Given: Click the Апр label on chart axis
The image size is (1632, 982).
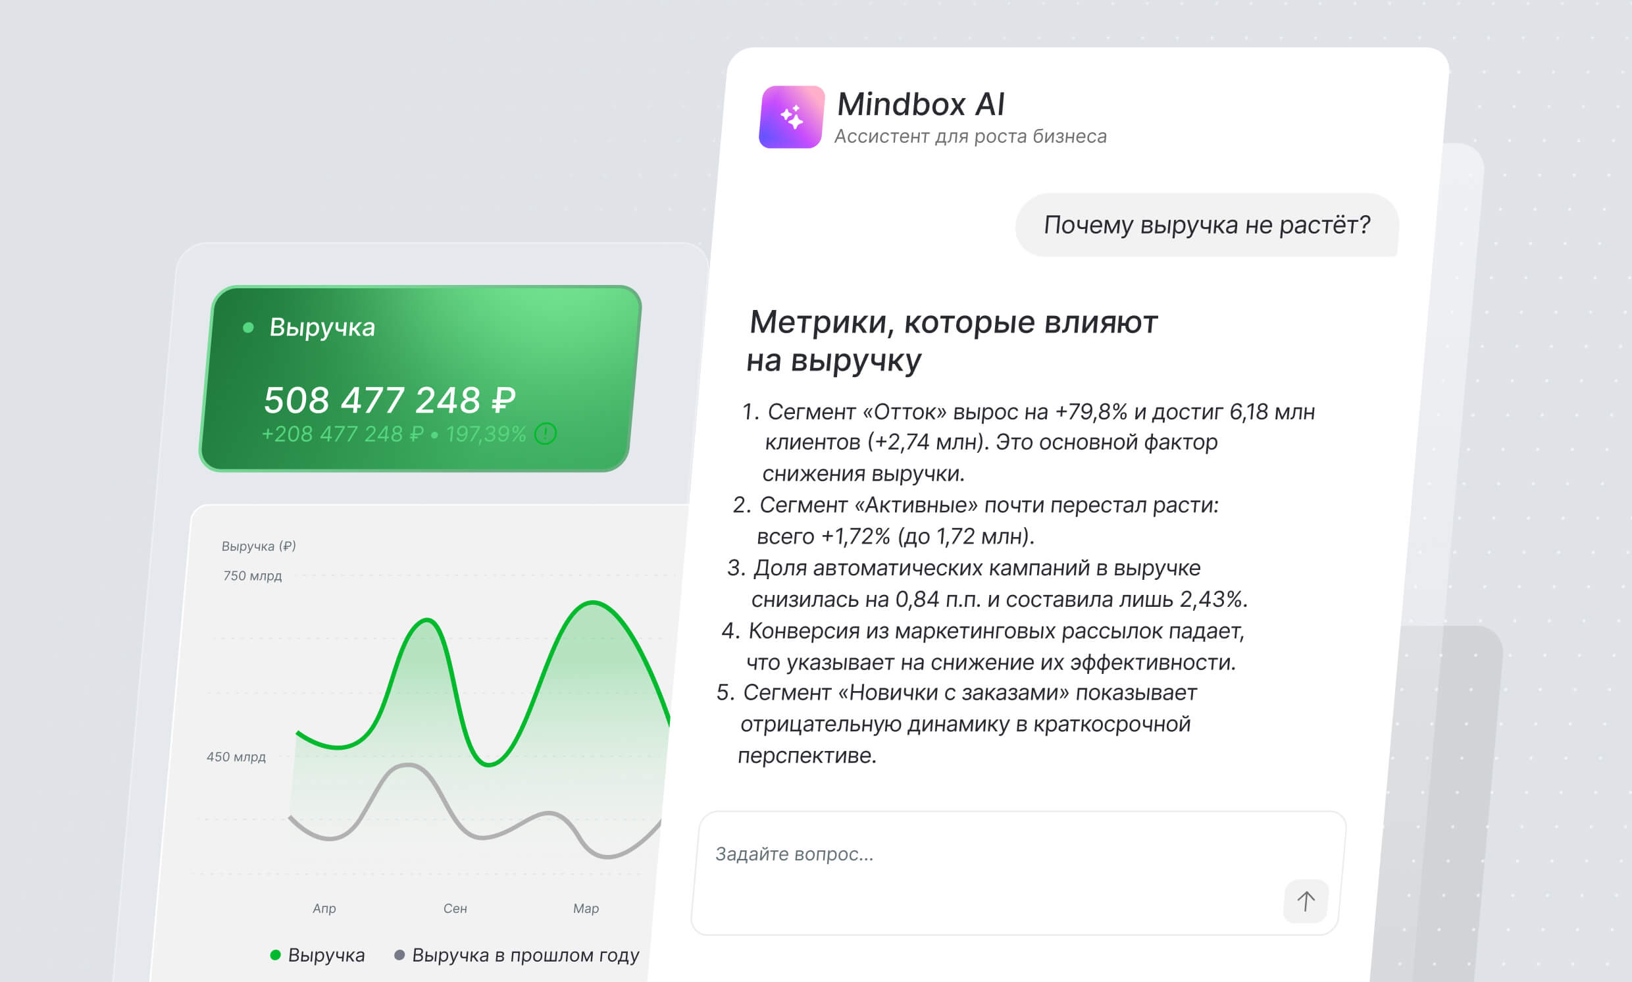Looking at the screenshot, I should (324, 908).
